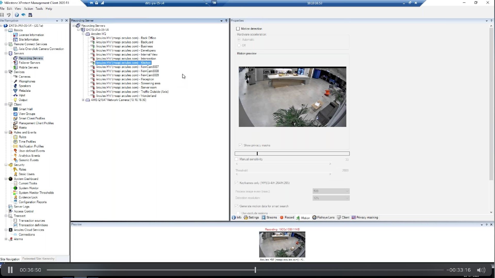Open Arcules Cloud Services Connections node
495x278 pixels.
click(27, 235)
